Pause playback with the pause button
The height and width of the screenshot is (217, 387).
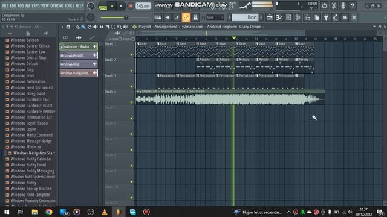click(x=112, y=6)
